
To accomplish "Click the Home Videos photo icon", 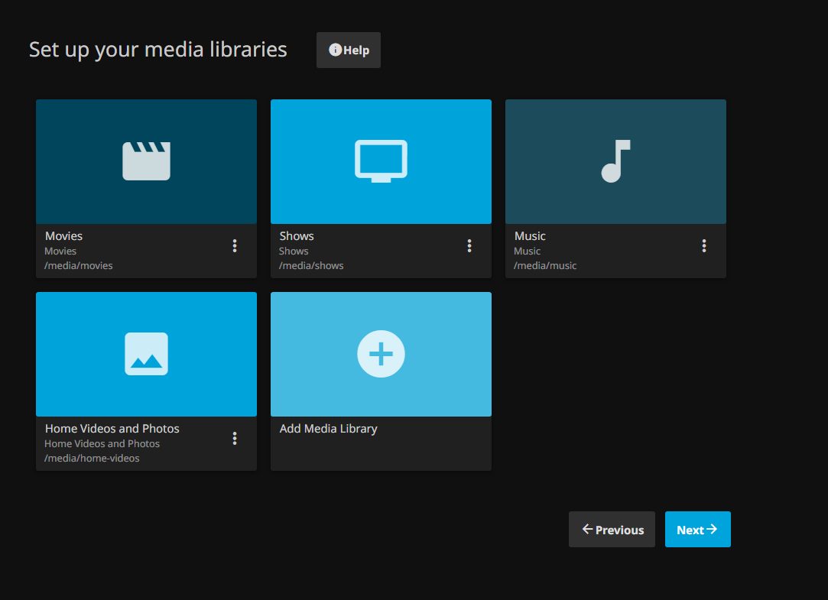I will pyautogui.click(x=146, y=354).
